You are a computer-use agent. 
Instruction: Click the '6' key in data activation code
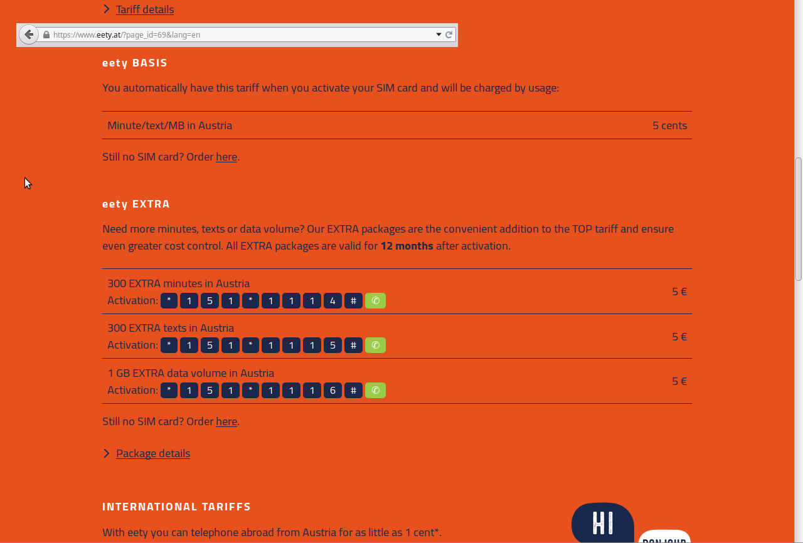(332, 391)
